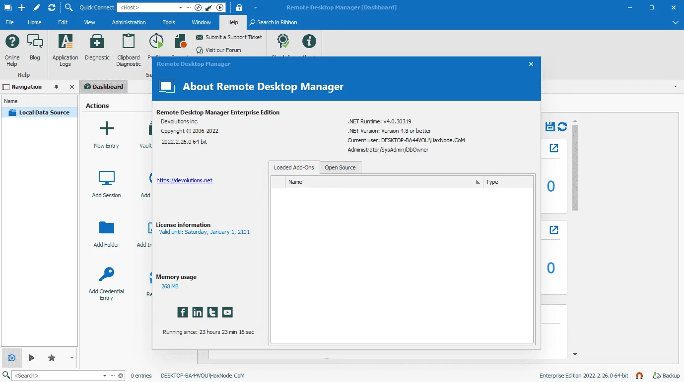Viewport: 684px width, 382px height.
Task: Click Submit a Support Ticket
Action: point(229,37)
